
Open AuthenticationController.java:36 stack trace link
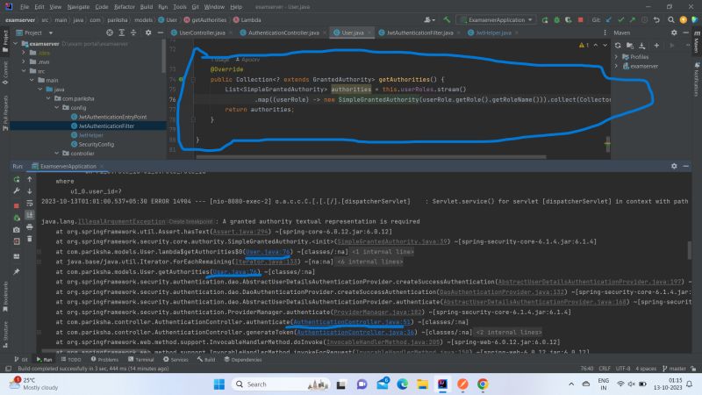coord(355,333)
